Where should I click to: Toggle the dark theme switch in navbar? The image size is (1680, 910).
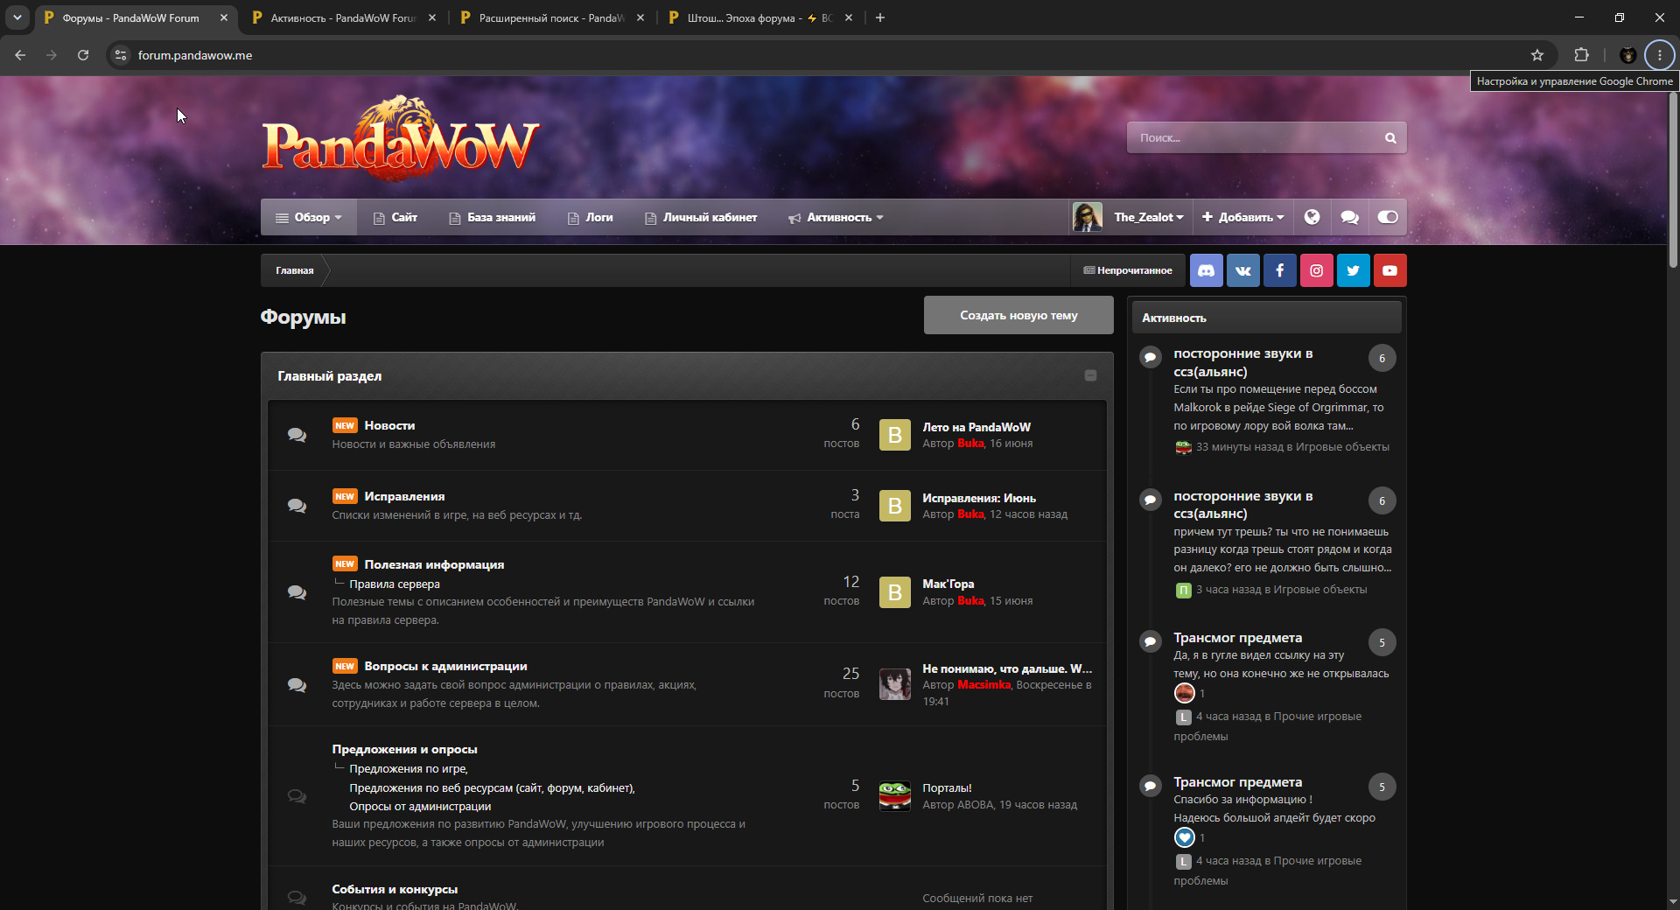pyautogui.click(x=1388, y=217)
